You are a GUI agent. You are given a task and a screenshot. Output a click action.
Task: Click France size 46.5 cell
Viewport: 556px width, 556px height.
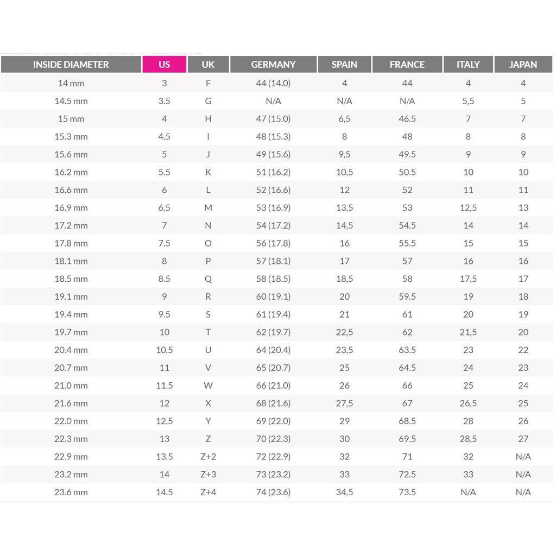pos(407,119)
